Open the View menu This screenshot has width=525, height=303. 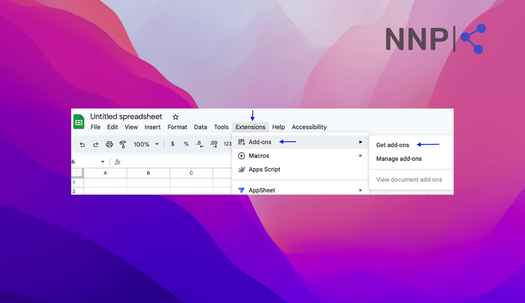click(x=131, y=127)
